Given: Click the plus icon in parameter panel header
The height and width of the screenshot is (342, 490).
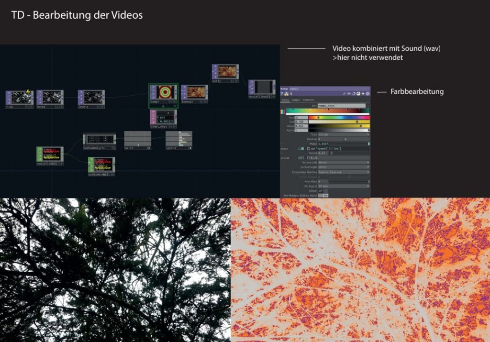Looking at the screenshot, I should 363,94.
